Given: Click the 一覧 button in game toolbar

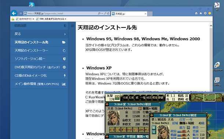Looking at the screenshot, I should 143,98.
